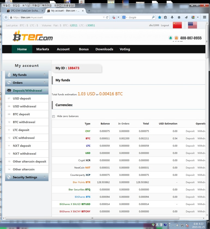Click the refresh arrows icon beside Orders
This screenshot has height=229, width=210.
click(9, 83)
